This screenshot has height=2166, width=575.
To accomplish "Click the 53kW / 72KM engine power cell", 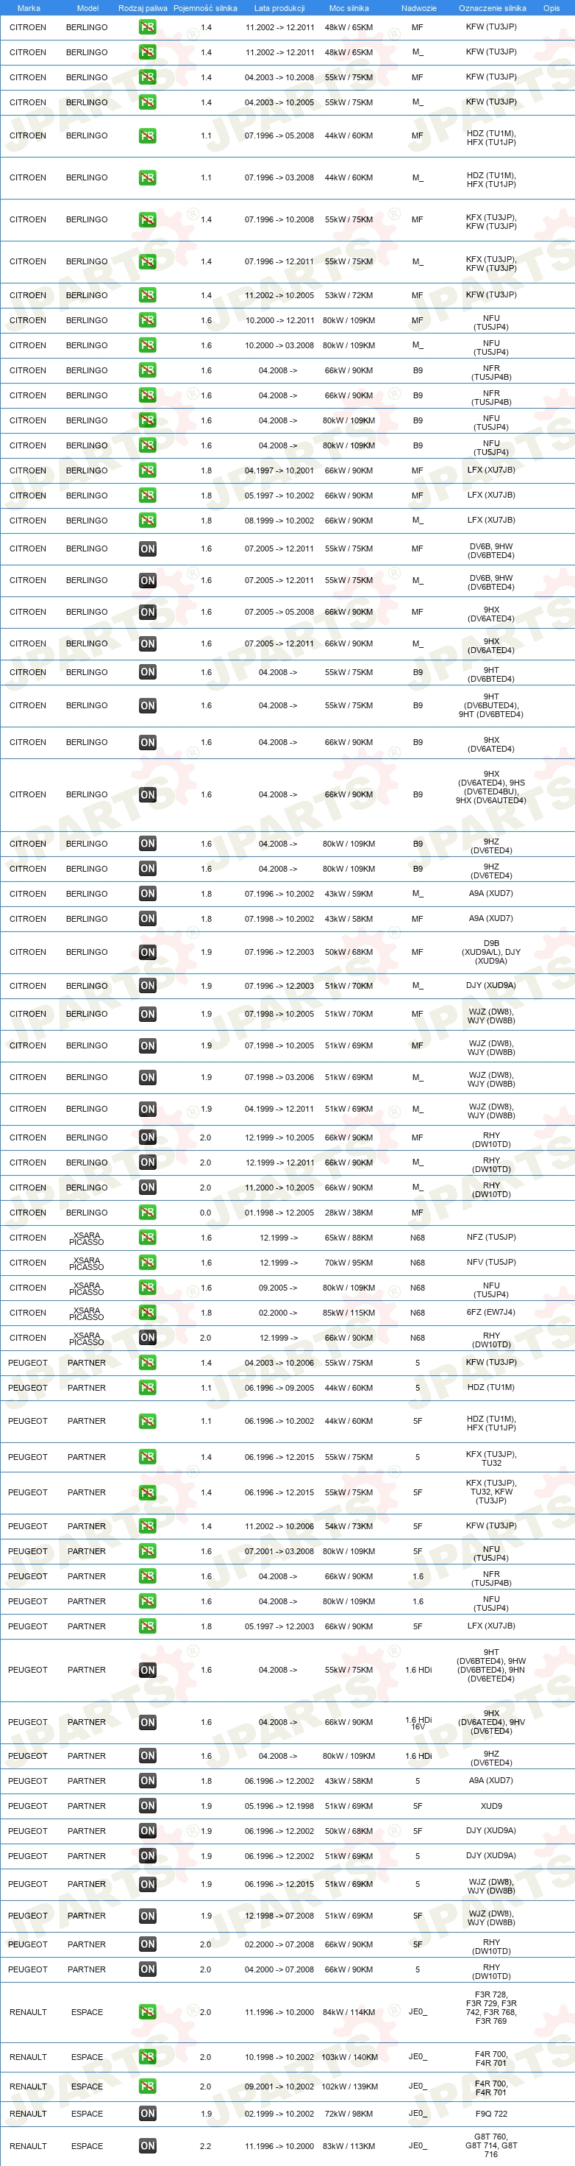I will click(349, 296).
